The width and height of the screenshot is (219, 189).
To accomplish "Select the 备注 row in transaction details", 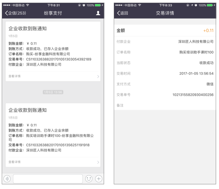I will pos(165,105).
